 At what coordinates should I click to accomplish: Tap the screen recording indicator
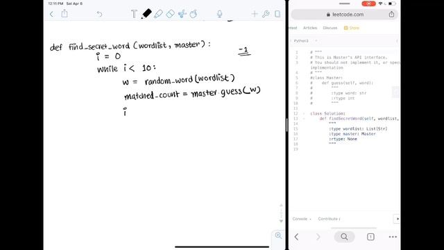click(x=368, y=3)
